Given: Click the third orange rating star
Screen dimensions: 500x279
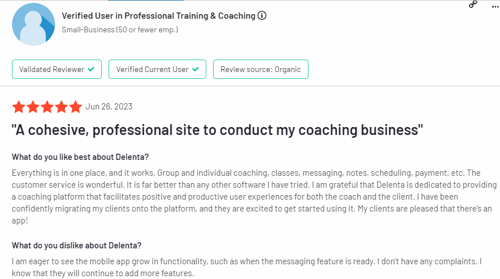Looking at the screenshot, I should [x=47, y=107].
